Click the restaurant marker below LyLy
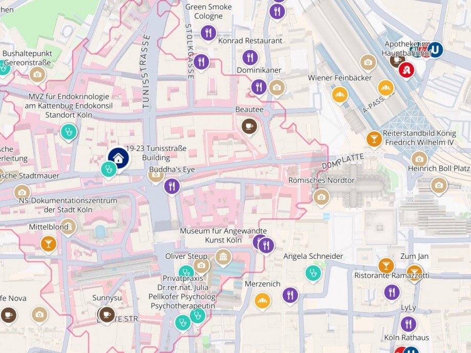This screenshot has height=353, width=471. click(409, 324)
